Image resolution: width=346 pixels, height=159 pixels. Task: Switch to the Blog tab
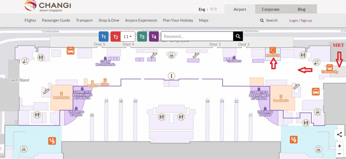click(301, 9)
